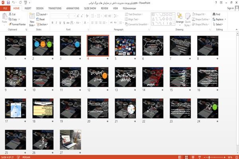Screen dimensions: 239x159
Task: Click Convert to SmartArt
Action: 136,24
